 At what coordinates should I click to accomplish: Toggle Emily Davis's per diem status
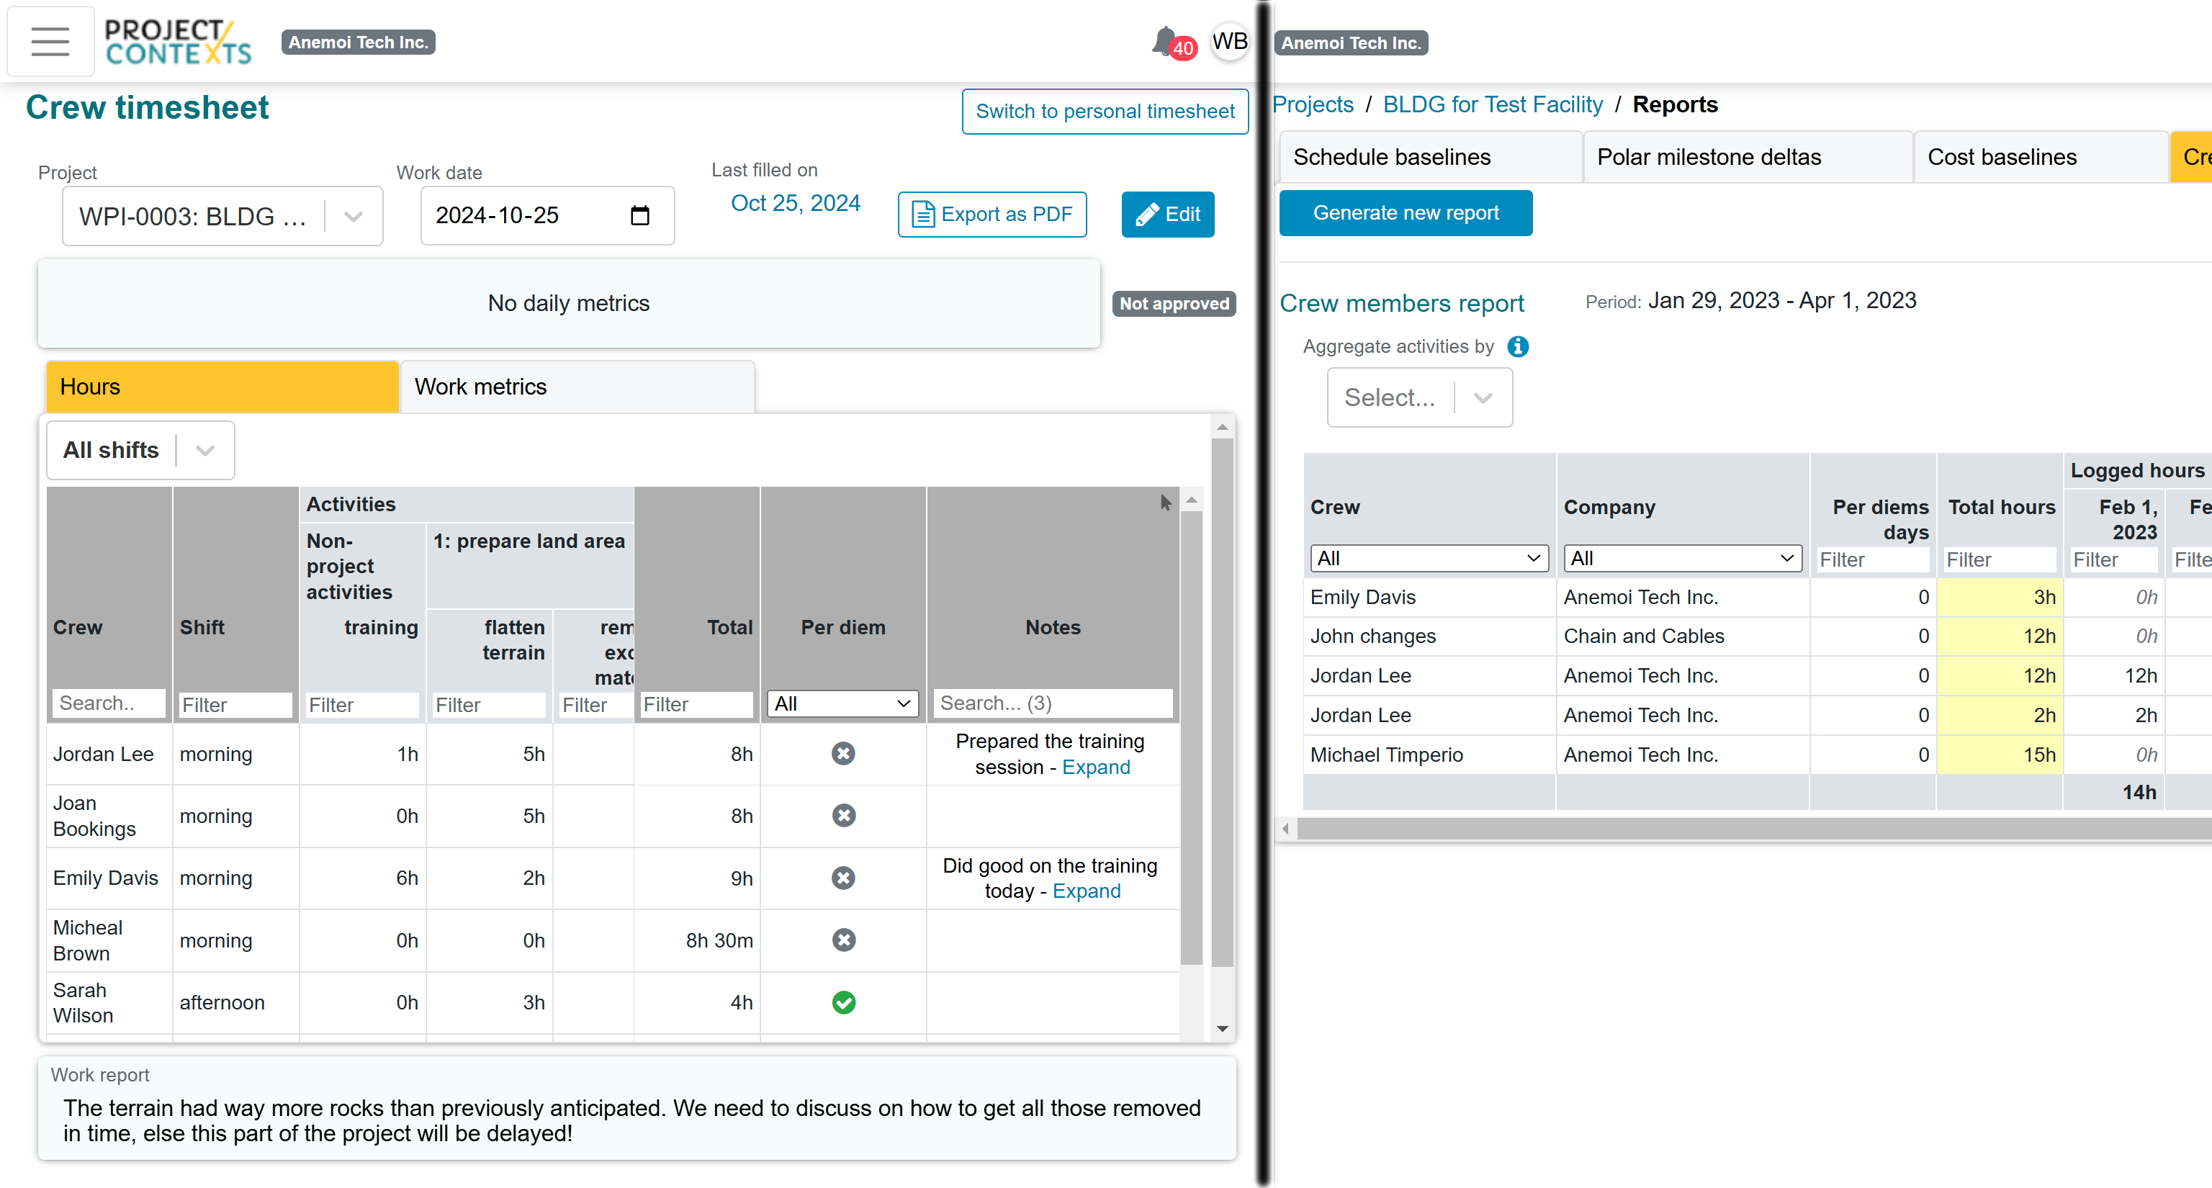(844, 877)
